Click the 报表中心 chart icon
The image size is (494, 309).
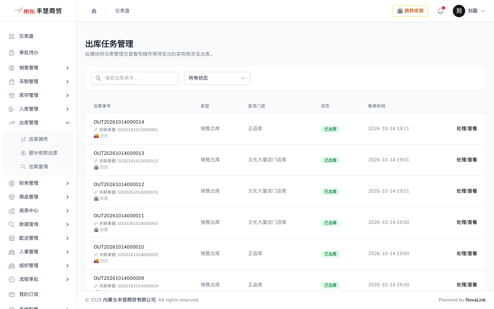click(12, 211)
